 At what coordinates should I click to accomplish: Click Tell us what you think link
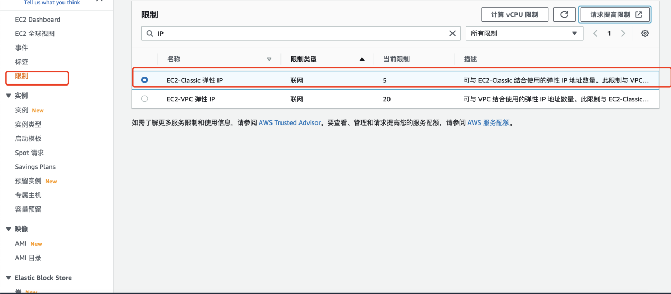point(52,3)
